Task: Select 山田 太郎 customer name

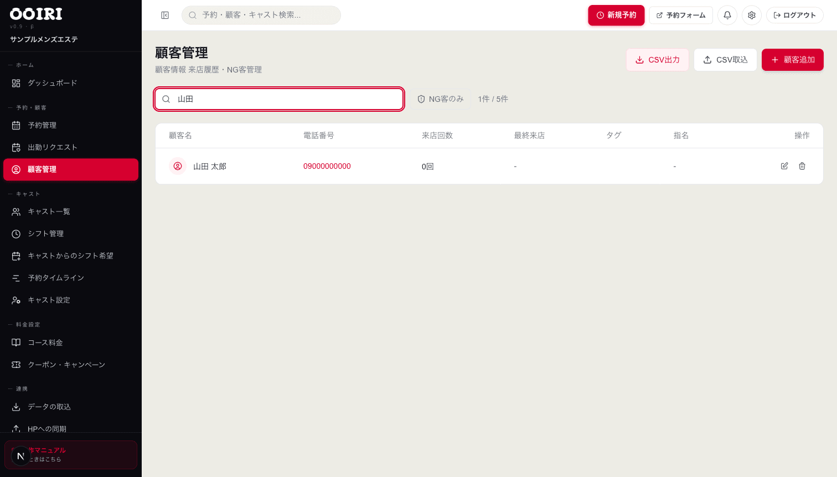Action: [x=210, y=167]
